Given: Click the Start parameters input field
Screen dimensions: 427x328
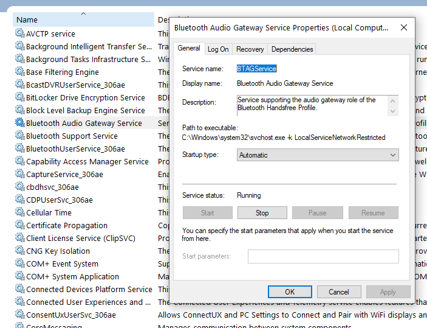Looking at the screenshot, I should (x=323, y=256).
